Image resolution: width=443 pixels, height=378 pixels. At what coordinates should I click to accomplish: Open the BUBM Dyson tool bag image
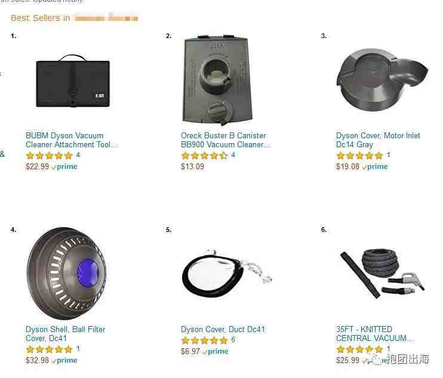(x=73, y=81)
